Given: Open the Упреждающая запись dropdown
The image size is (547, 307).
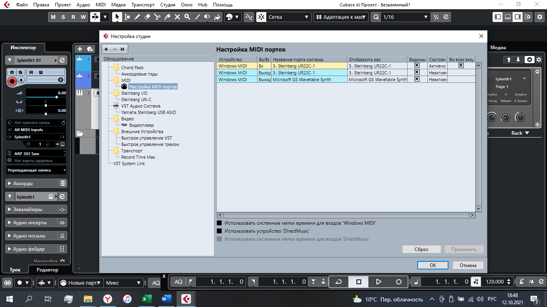Looking at the screenshot, I should click(x=36, y=170).
